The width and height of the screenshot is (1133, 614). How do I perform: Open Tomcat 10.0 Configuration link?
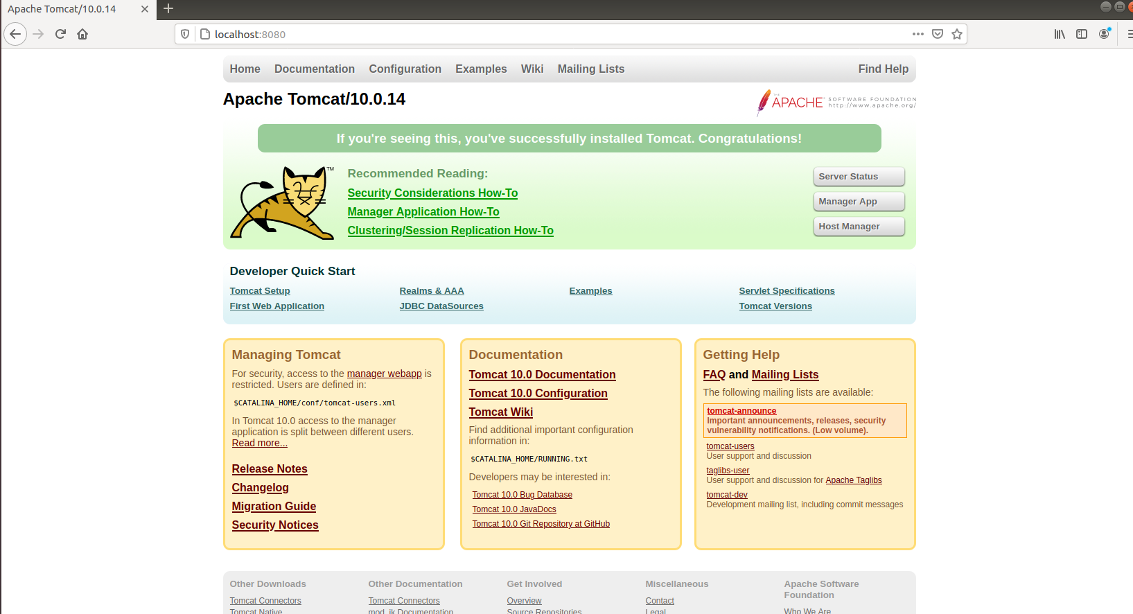tap(538, 394)
